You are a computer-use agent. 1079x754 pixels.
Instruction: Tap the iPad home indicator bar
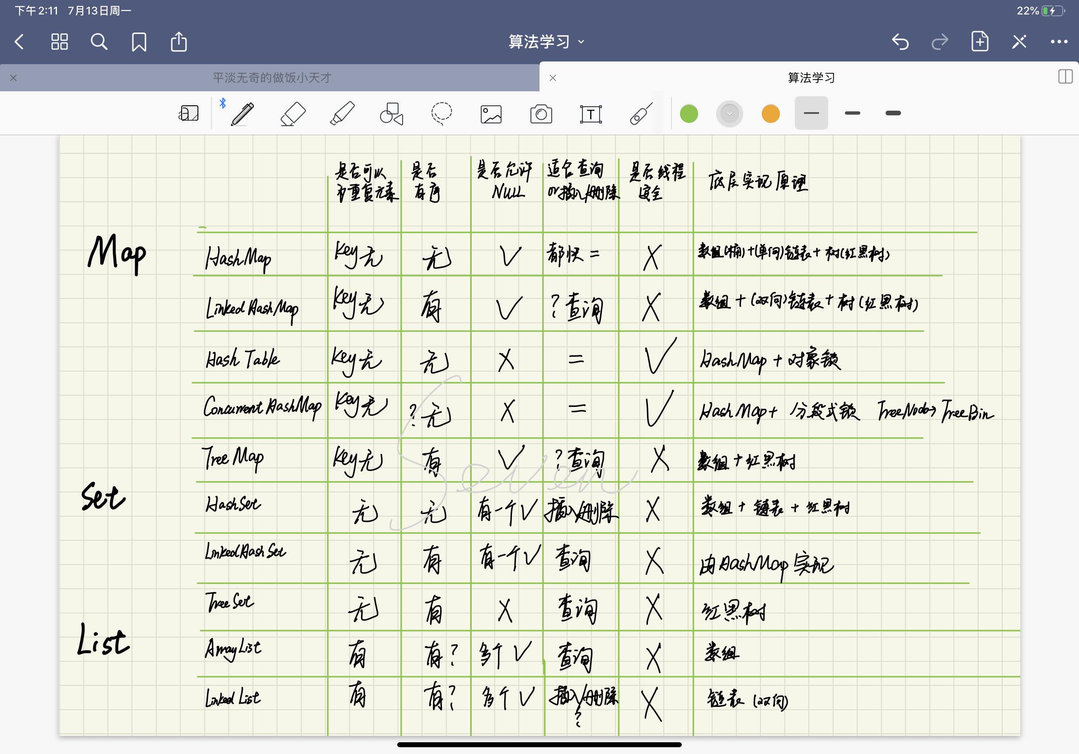539,745
